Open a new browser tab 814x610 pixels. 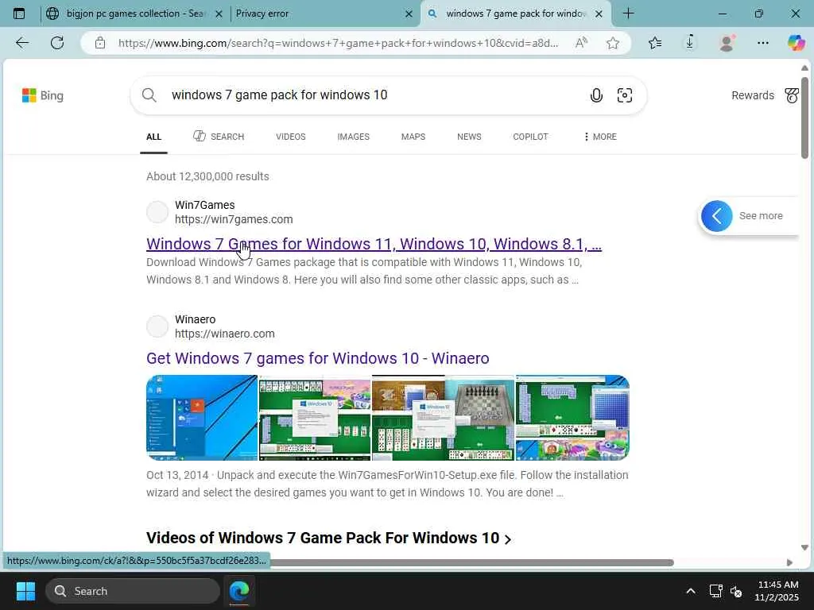pyautogui.click(x=628, y=14)
